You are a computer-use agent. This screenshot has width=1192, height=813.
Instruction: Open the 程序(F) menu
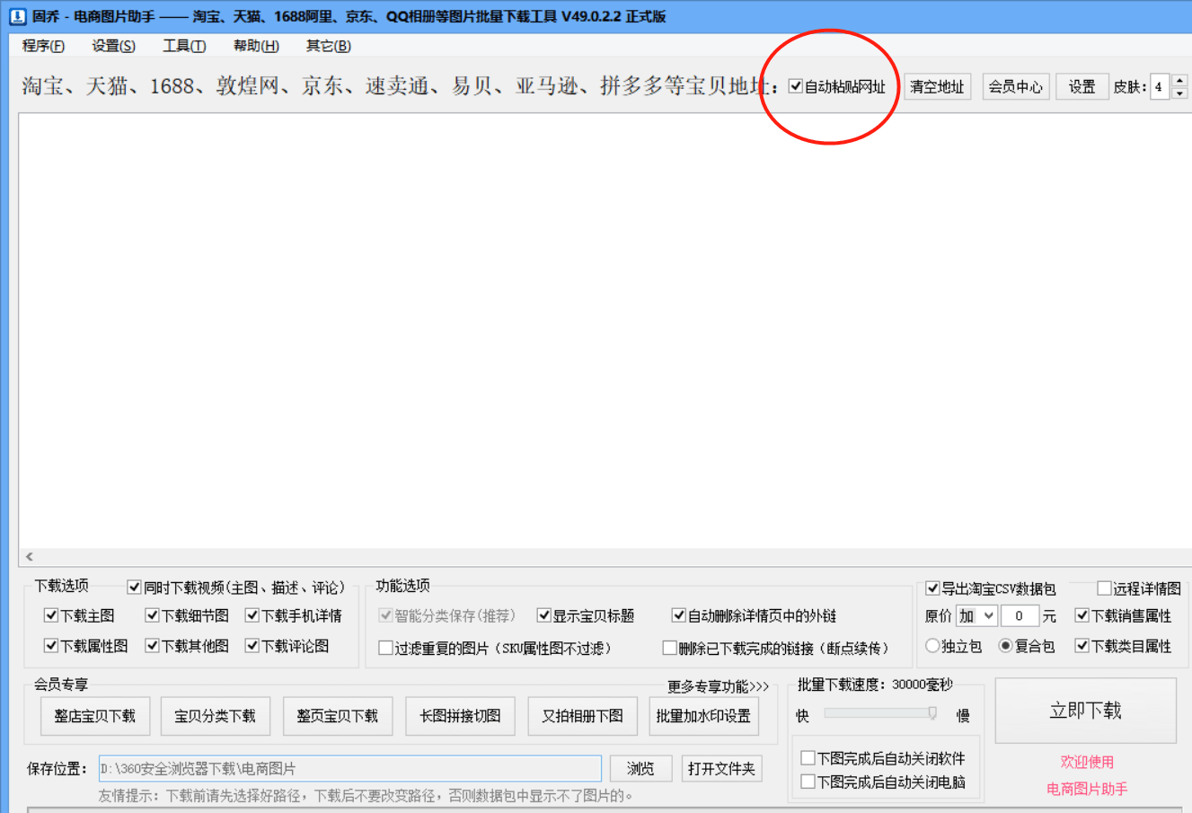pyautogui.click(x=43, y=46)
